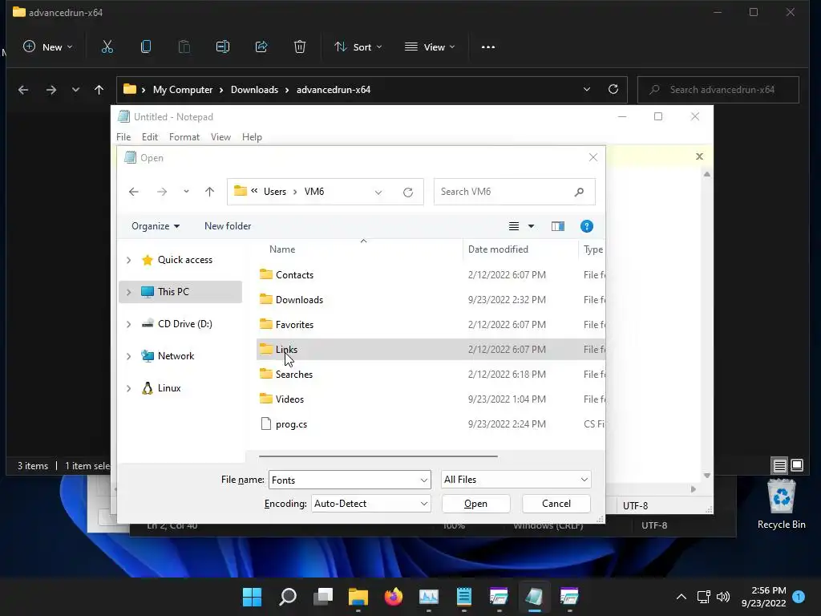This screenshot has width=821, height=616.
Task: Open the Recycle Bin on desktop
Action: point(781,504)
